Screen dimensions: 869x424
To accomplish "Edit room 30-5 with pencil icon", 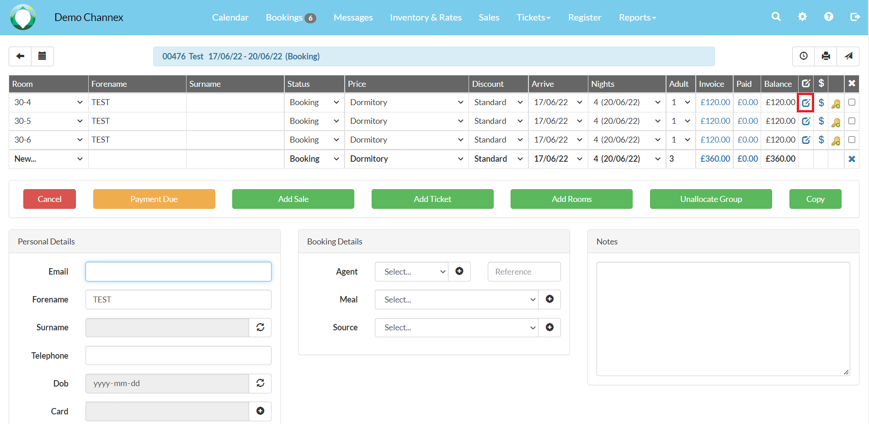I will pyautogui.click(x=806, y=121).
